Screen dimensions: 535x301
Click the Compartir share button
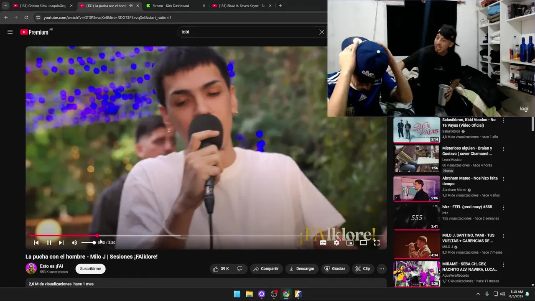coord(266,269)
